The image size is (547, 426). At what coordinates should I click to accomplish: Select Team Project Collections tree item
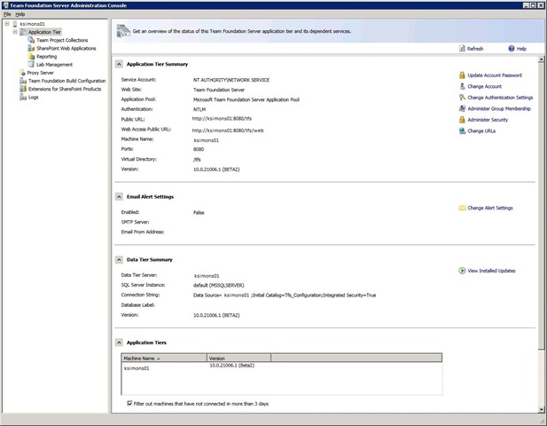62,40
